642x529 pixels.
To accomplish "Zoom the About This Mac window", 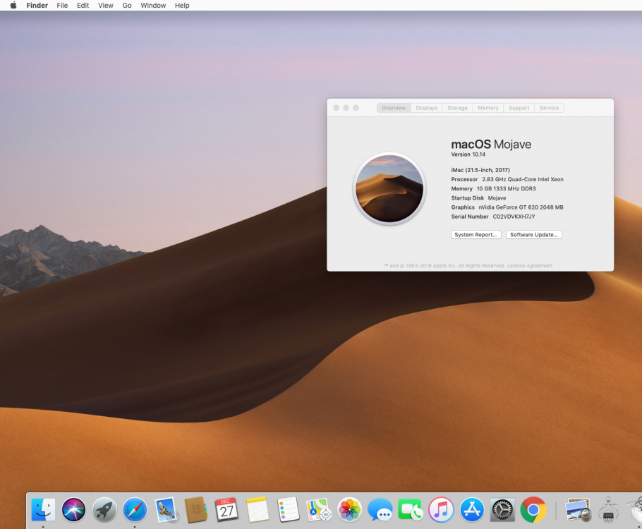I will [x=356, y=108].
